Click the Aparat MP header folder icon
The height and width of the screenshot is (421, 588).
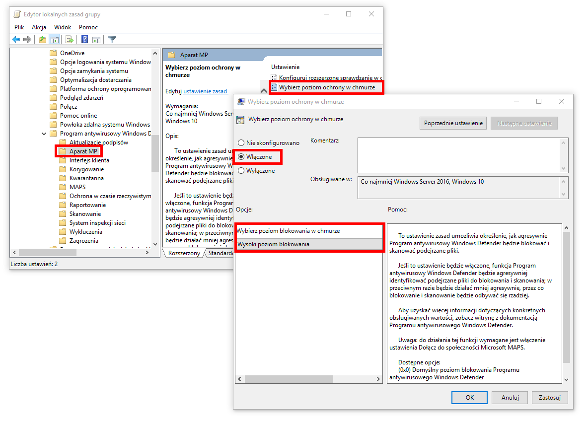click(172, 55)
